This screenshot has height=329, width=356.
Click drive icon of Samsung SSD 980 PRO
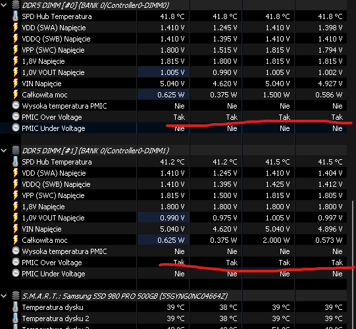(16, 296)
